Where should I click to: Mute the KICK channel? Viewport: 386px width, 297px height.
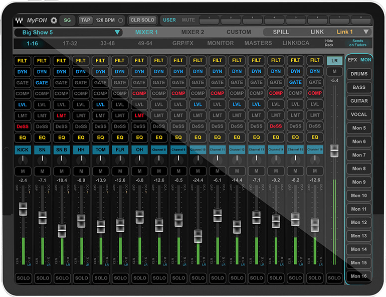[23, 172]
